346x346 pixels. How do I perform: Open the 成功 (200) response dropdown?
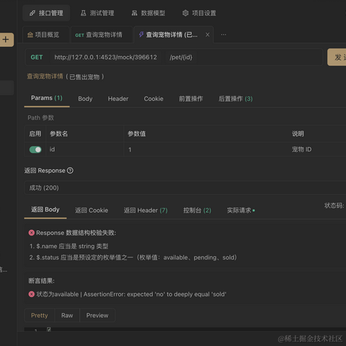[185, 188]
